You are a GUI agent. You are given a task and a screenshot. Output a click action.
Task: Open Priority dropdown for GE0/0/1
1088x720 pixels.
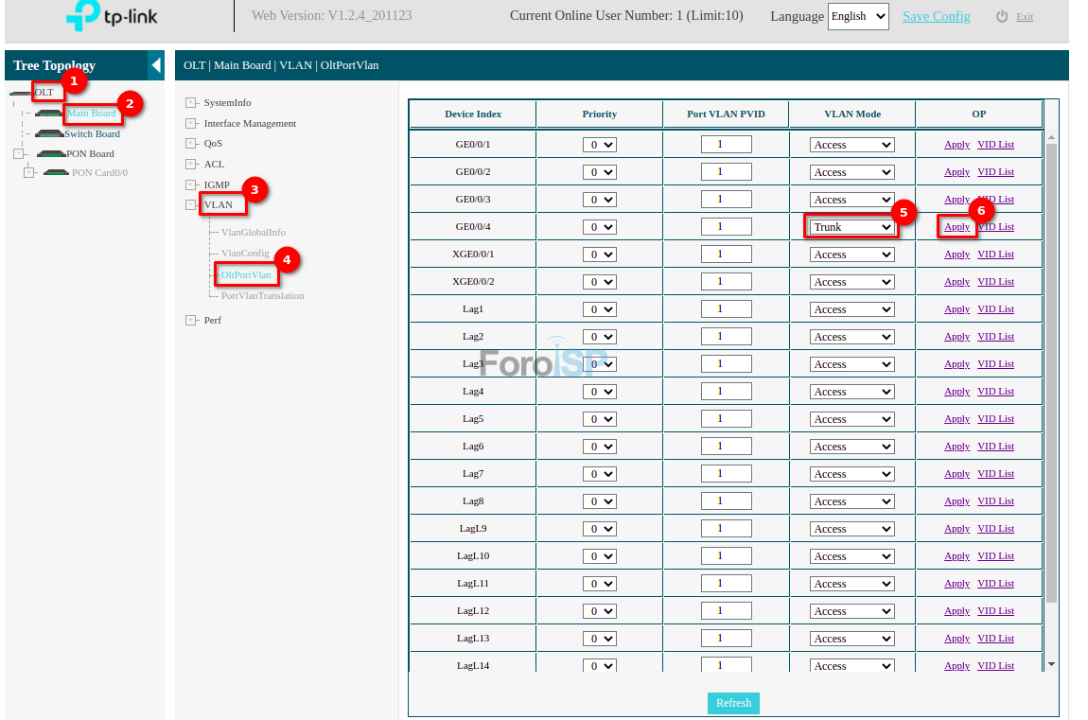[599, 145]
